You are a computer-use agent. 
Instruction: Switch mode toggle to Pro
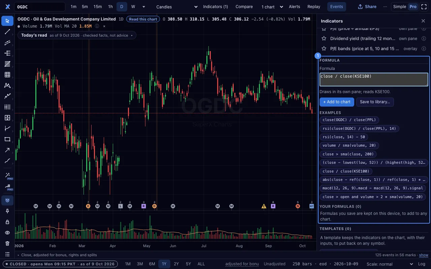tap(413, 7)
